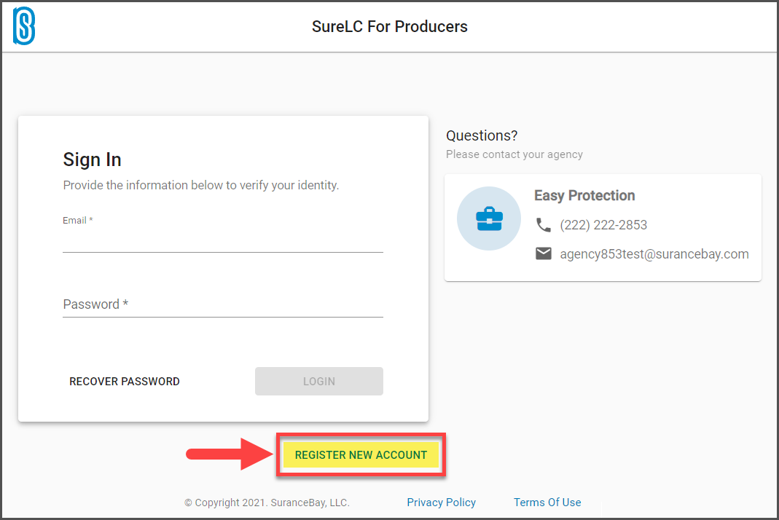Click the Easy Protection agency name

coord(584,196)
